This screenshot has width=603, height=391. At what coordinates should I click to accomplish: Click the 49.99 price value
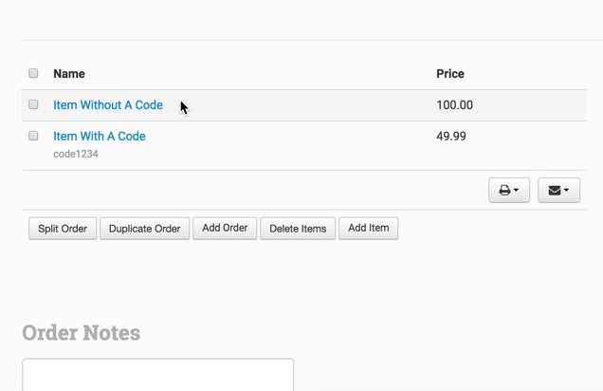click(451, 137)
